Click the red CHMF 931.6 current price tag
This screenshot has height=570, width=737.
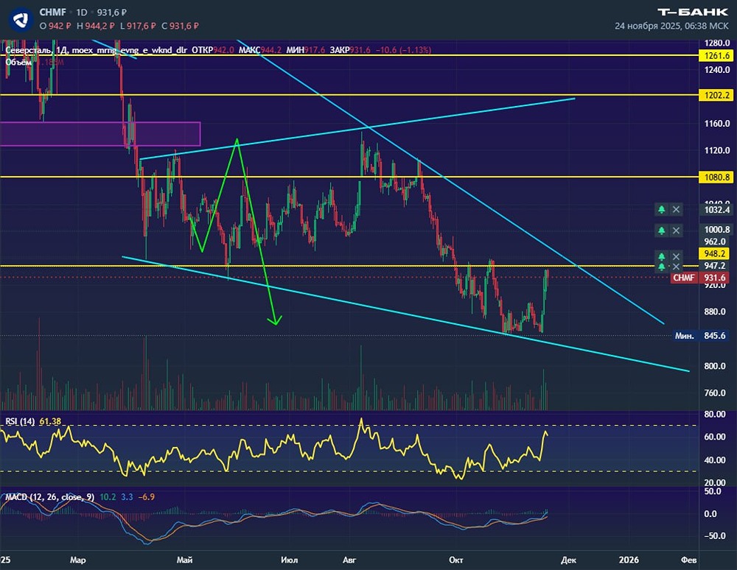699,278
